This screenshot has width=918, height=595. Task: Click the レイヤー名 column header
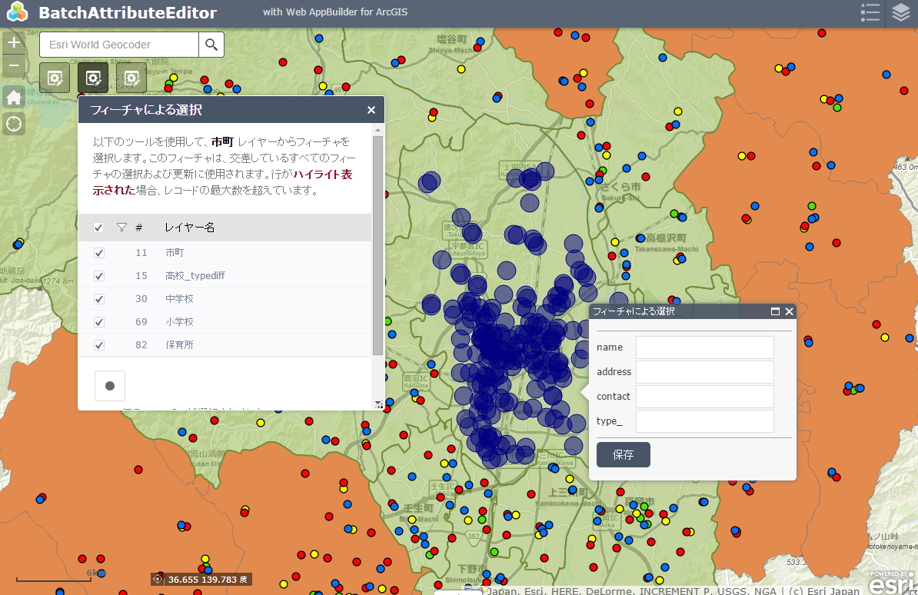(190, 228)
